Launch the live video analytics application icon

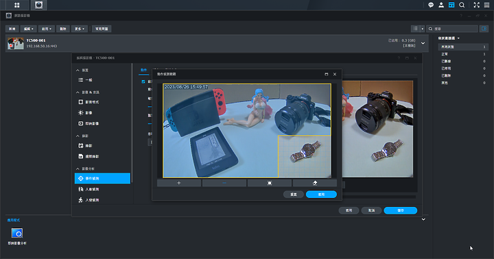click(x=17, y=233)
